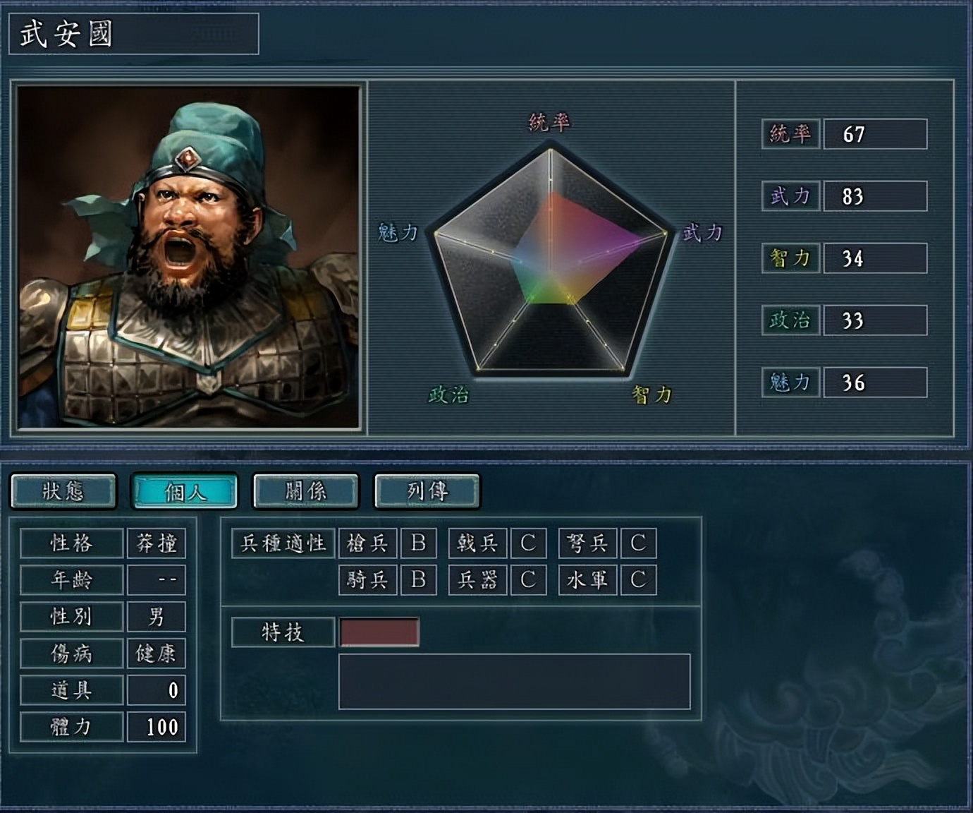973x813 pixels.
Task: Select the 智力 stat label
Action: point(790,258)
